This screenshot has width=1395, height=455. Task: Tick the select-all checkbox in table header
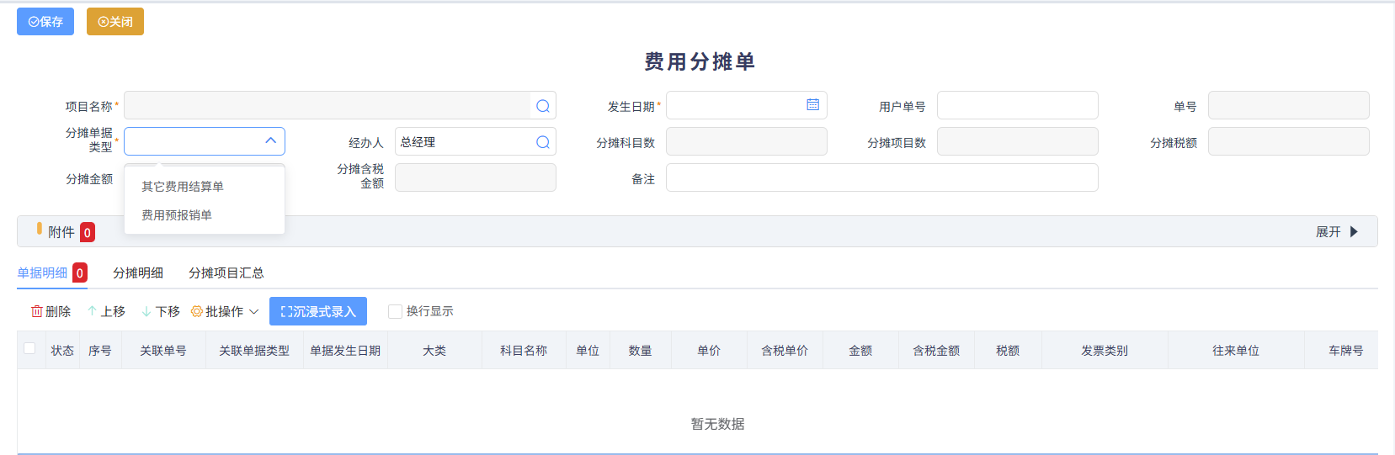(29, 349)
